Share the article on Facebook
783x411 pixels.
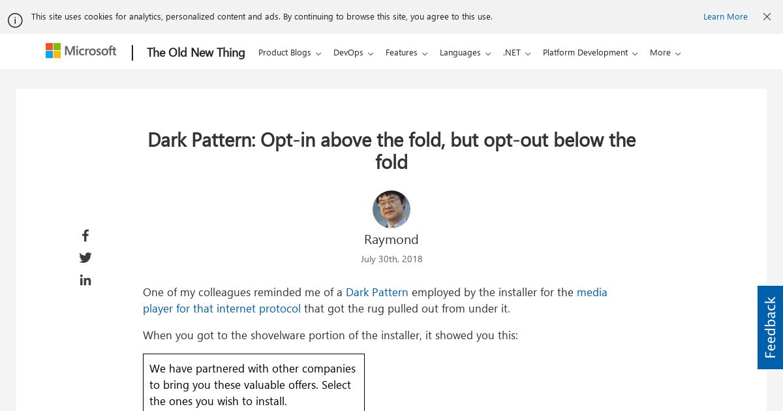click(x=85, y=236)
